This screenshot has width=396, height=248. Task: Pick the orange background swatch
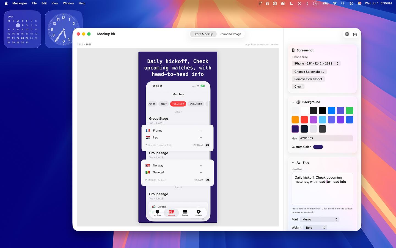295,120
